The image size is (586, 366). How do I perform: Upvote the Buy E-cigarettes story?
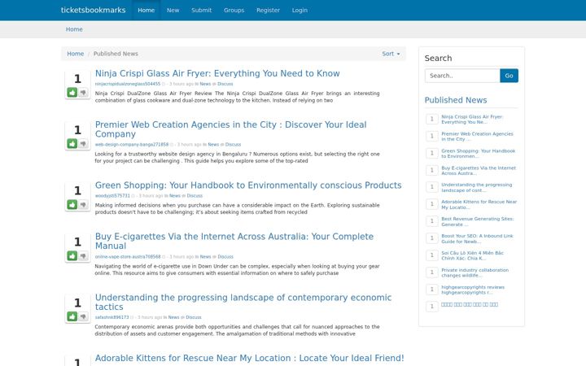click(x=72, y=255)
